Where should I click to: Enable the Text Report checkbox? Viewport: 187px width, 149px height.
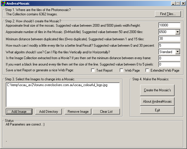tap(93, 70)
